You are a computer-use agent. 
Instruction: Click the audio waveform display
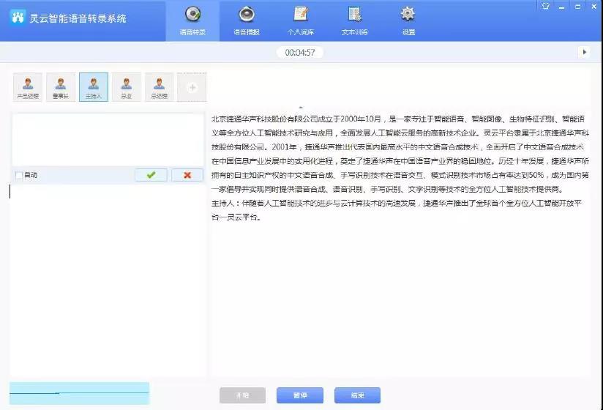[x=79, y=393]
